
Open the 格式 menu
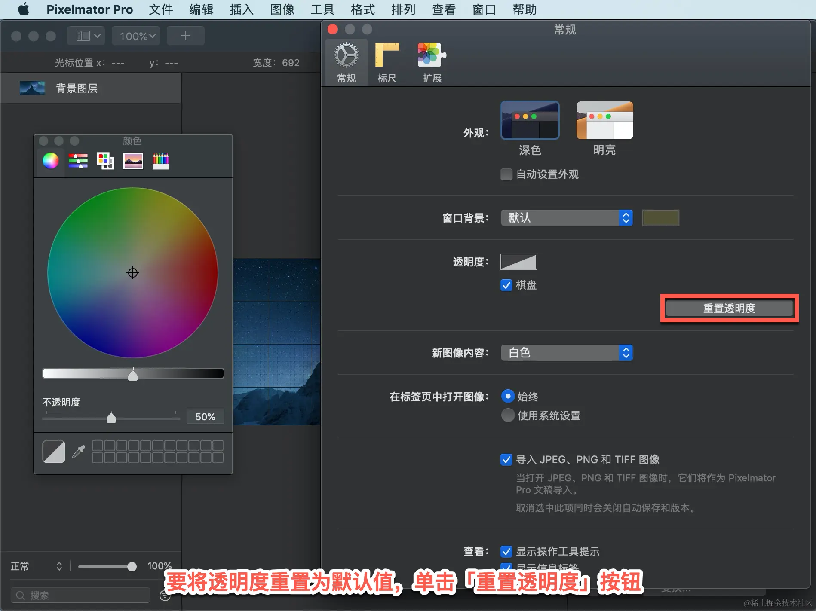tap(363, 9)
